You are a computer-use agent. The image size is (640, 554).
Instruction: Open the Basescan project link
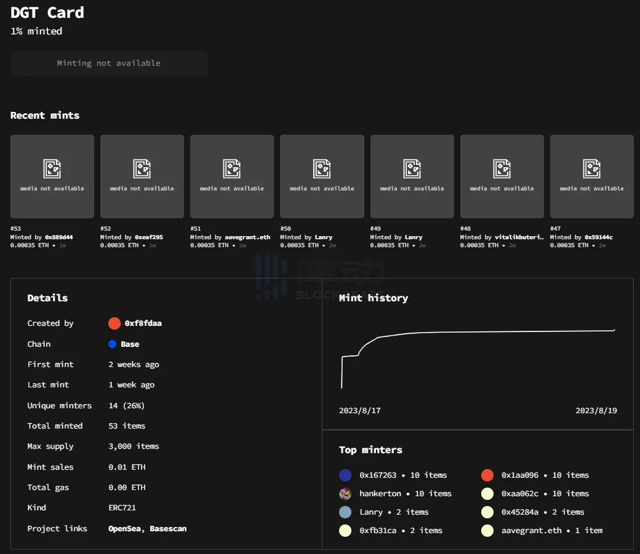168,529
